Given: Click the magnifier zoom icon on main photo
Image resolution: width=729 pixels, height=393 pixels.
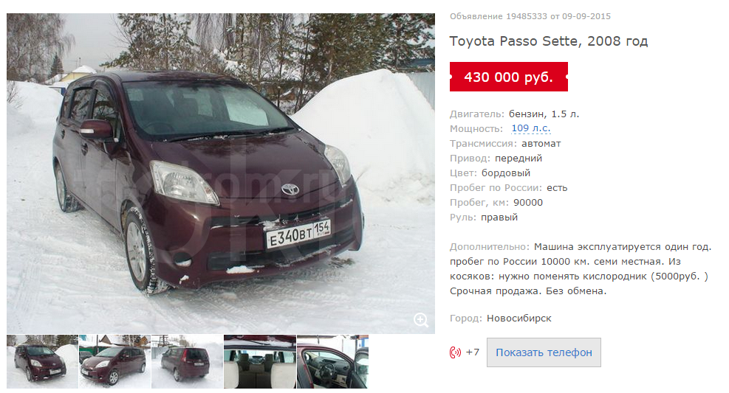Looking at the screenshot, I should [421, 320].
